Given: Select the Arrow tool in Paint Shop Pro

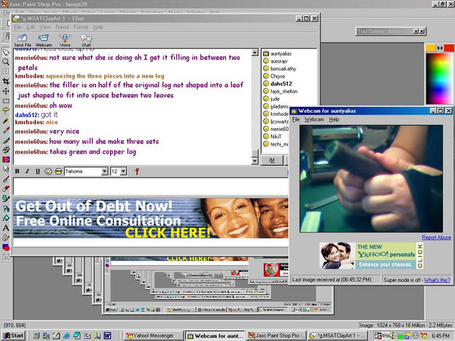Looking at the screenshot, I should pos(6,52).
